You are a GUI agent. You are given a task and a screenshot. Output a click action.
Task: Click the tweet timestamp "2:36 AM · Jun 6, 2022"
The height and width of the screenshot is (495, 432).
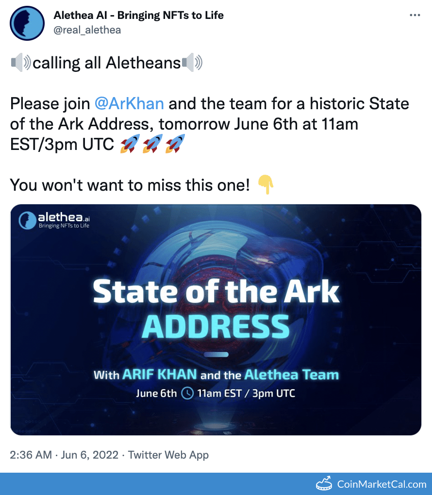coord(64,455)
